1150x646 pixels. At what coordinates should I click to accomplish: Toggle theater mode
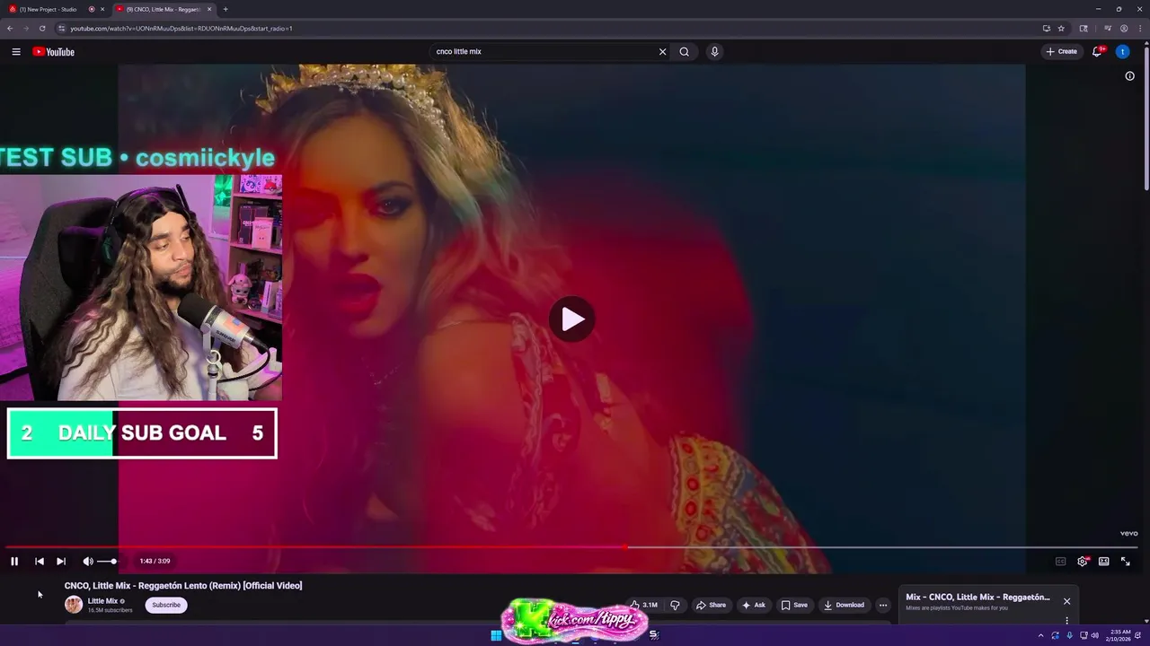(x=1104, y=562)
